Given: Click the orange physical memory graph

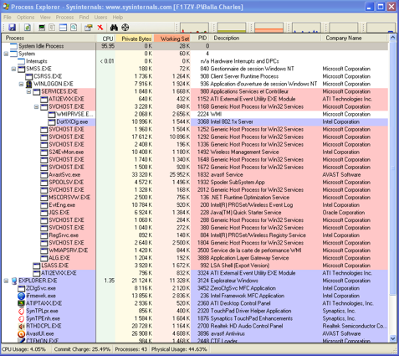Looking at the screenshot, I should [x=269, y=28].
